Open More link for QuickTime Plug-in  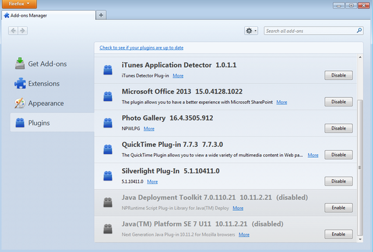pyautogui.click(x=313, y=155)
